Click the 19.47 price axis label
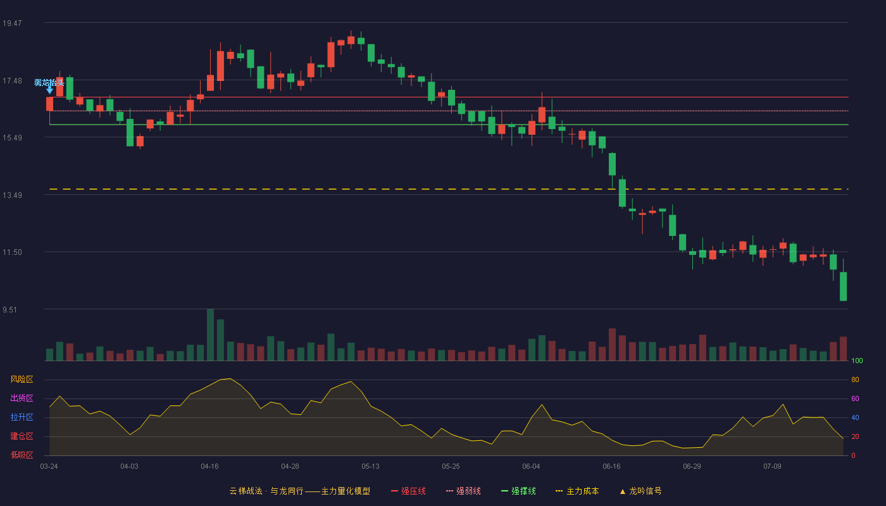This screenshot has width=886, height=506. coord(12,23)
